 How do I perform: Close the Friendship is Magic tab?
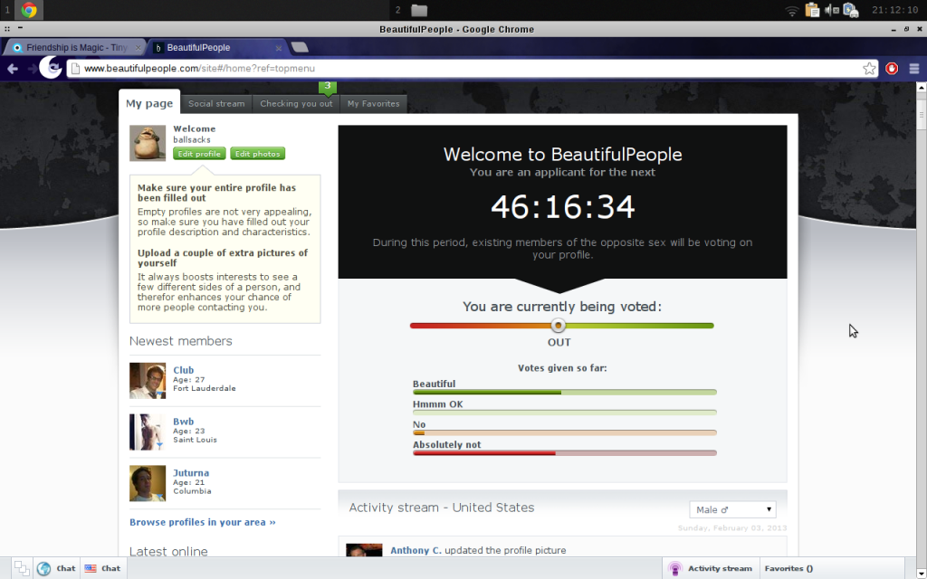[138, 48]
